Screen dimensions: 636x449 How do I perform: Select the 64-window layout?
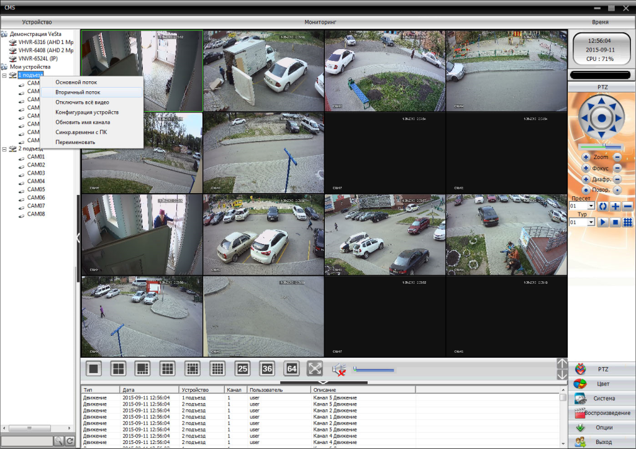(x=291, y=368)
